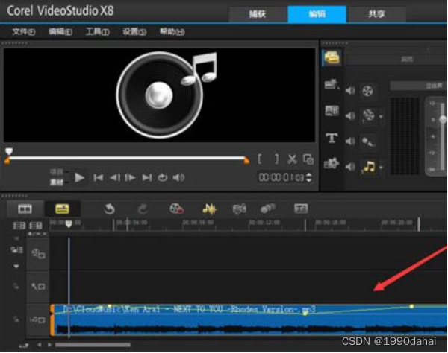Open the Instant Project library icon
Screen dimensions: 448x353
pyautogui.click(x=332, y=84)
